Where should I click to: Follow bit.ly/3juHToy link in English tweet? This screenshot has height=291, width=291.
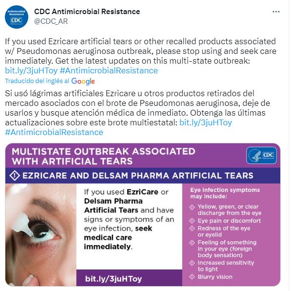(31, 71)
